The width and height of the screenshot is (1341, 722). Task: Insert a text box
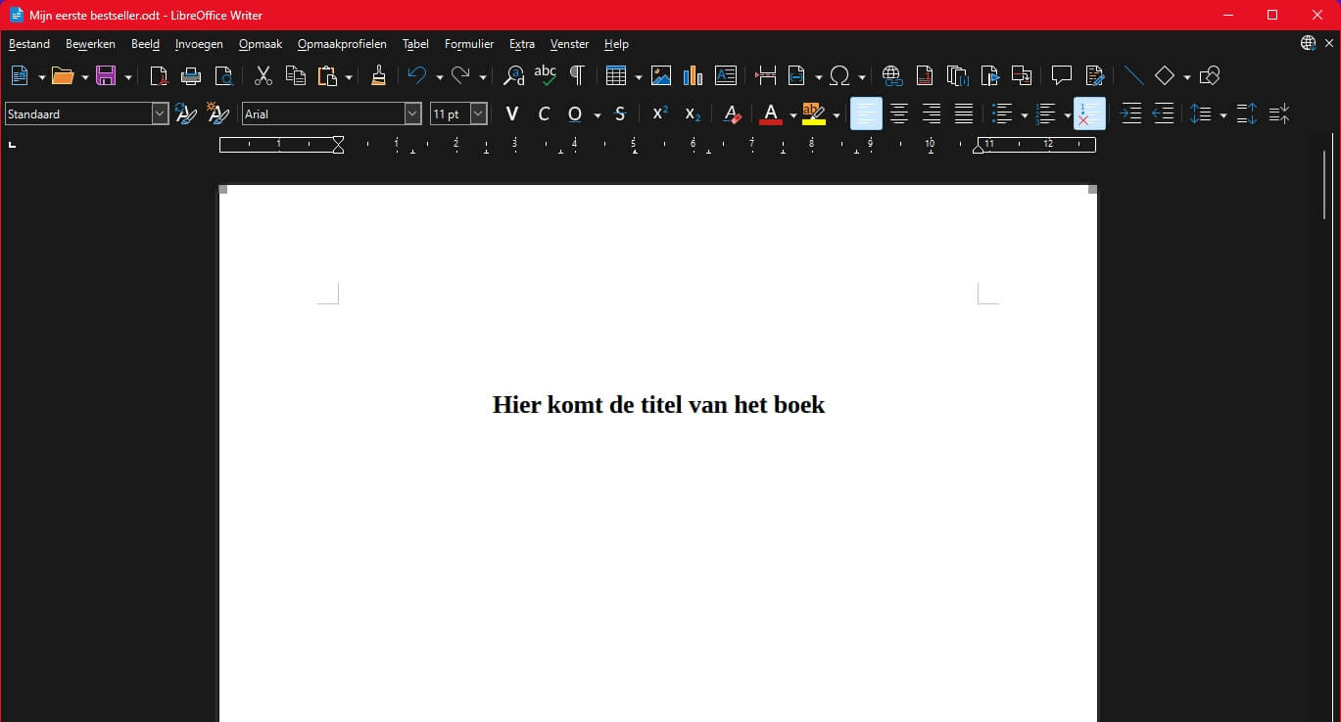726,75
